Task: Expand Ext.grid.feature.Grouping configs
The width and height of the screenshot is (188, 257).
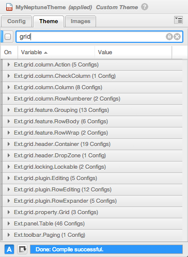Action: [9, 110]
